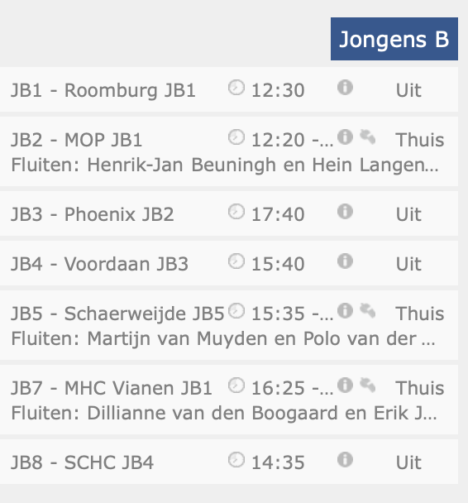Click whistle icon on JB5 - Schaerweijde row
This screenshot has height=503, width=468.
click(x=368, y=311)
